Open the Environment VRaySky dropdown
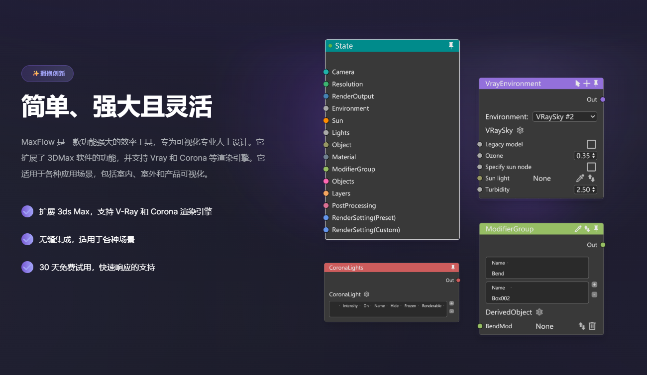The width and height of the screenshot is (647, 375). [564, 116]
